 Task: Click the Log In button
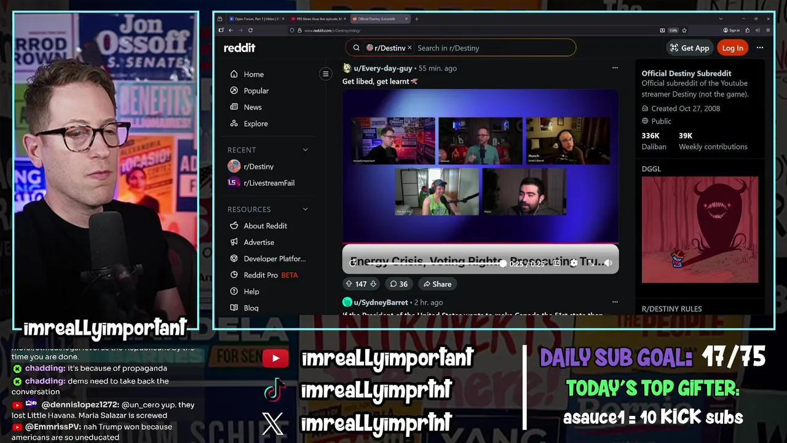point(732,48)
